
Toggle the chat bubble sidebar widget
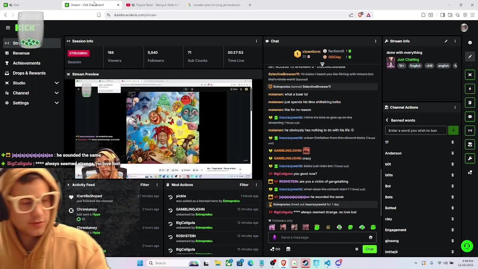(470, 117)
